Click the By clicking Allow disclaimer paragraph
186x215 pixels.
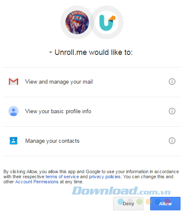91,177
